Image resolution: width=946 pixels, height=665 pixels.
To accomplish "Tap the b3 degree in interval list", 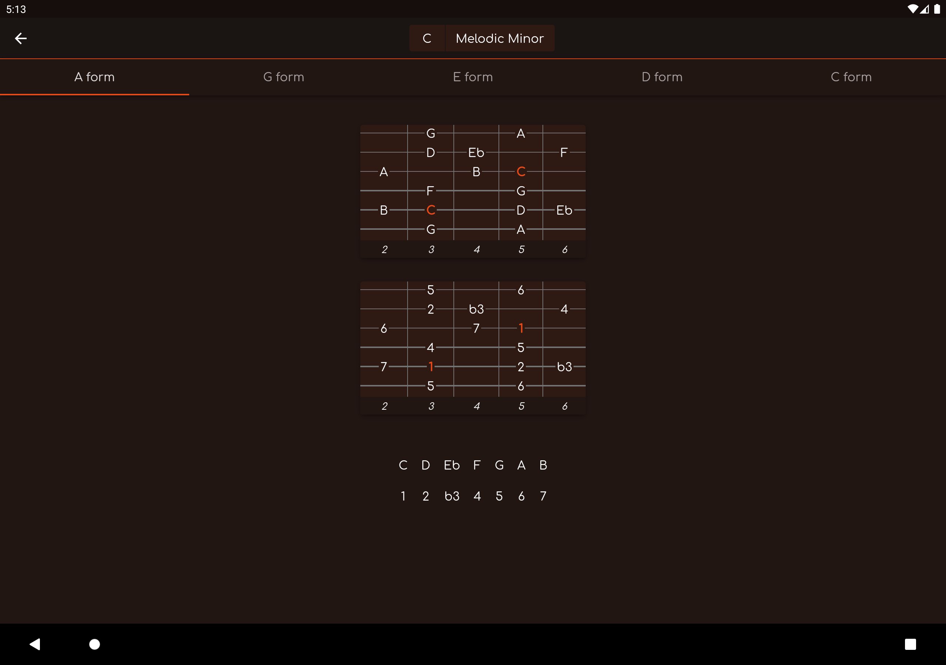I will [x=452, y=496].
